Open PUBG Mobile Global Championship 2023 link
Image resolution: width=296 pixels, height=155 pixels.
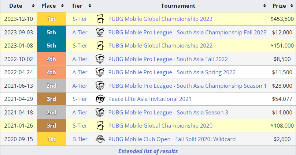pyautogui.click(x=160, y=19)
